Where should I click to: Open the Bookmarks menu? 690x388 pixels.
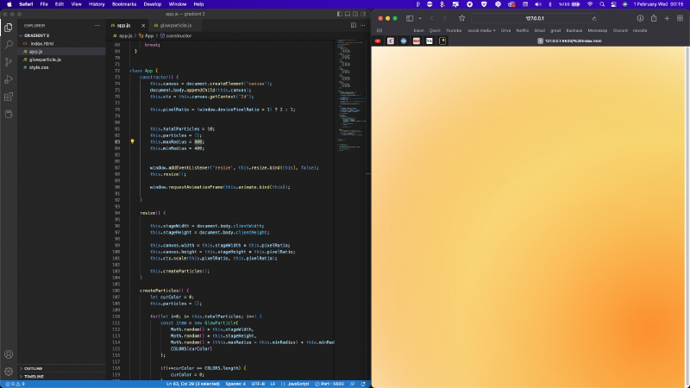point(124,4)
